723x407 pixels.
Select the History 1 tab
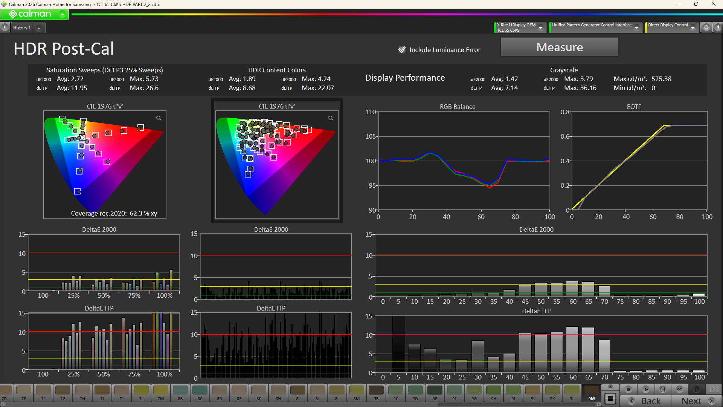pyautogui.click(x=22, y=28)
